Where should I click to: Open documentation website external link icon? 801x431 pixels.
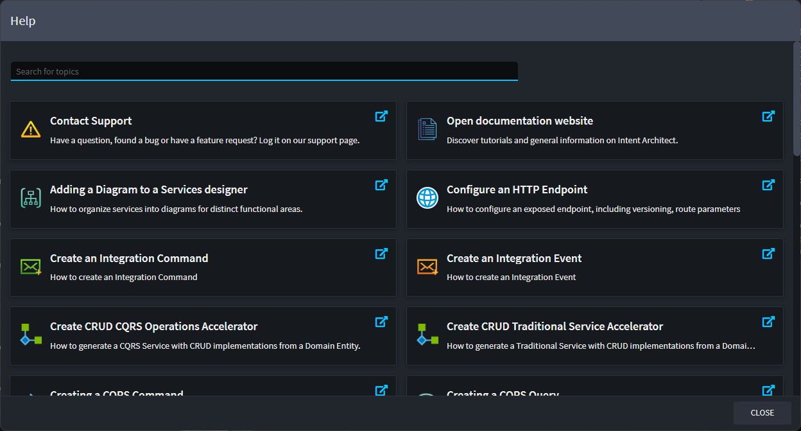(x=768, y=116)
